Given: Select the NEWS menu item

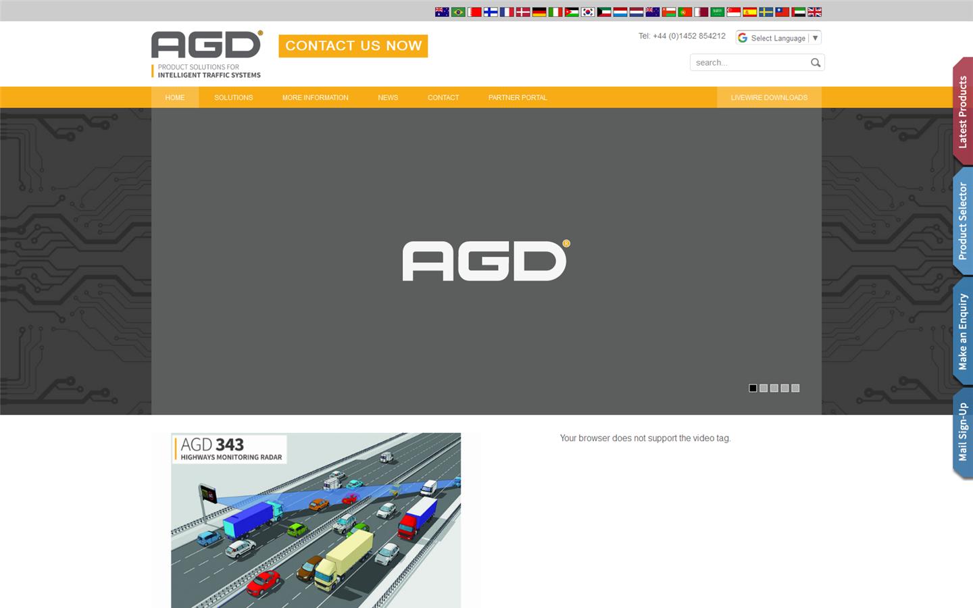Looking at the screenshot, I should pos(388,97).
